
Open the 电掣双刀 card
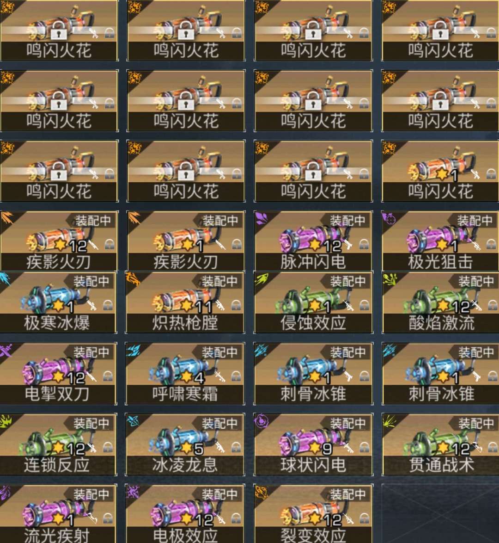(58, 373)
